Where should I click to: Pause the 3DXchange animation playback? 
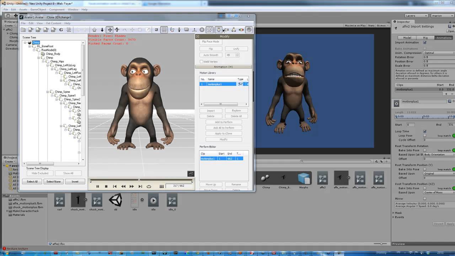(97, 186)
